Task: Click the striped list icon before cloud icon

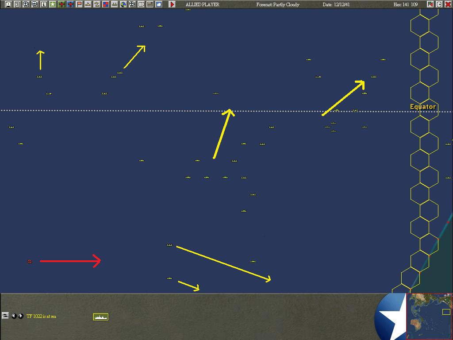Action: [x=150, y=4]
